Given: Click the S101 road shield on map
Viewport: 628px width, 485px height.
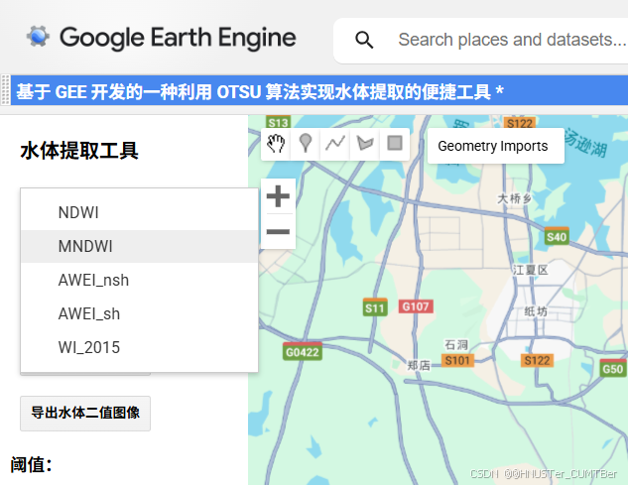Looking at the screenshot, I should (457, 360).
